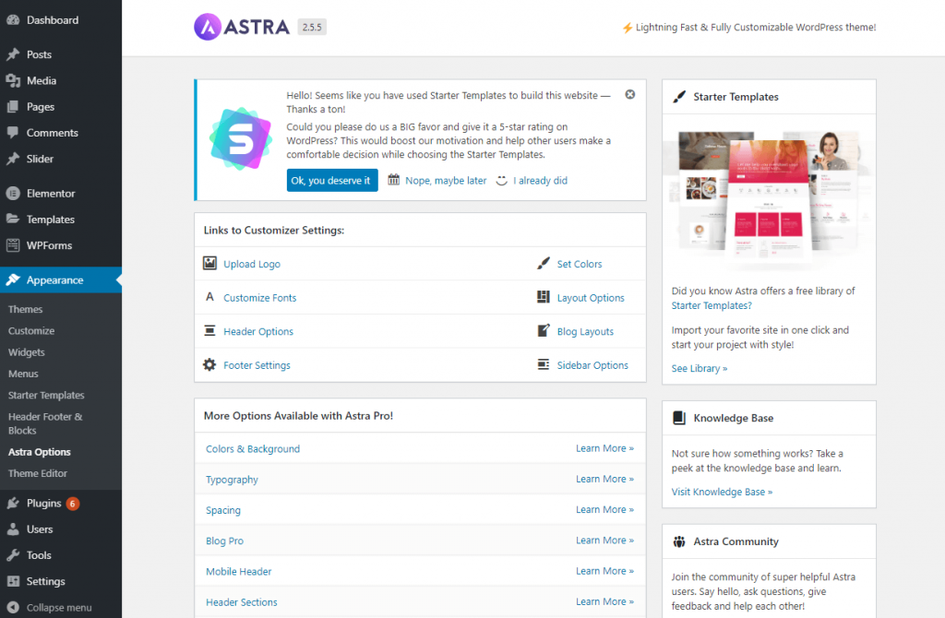The width and height of the screenshot is (945, 618).
Task: Click the Settings icon in sidebar
Action: click(13, 581)
